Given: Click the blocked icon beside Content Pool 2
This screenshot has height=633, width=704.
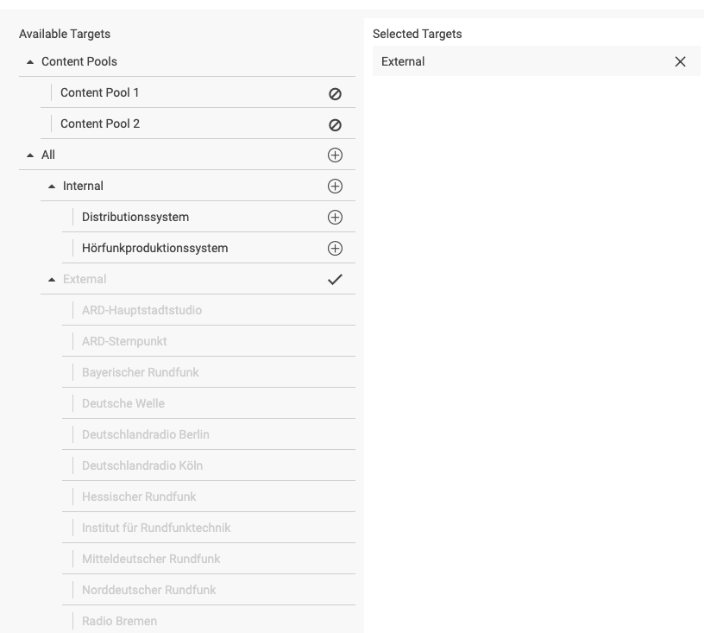Looking at the screenshot, I should tap(335, 124).
